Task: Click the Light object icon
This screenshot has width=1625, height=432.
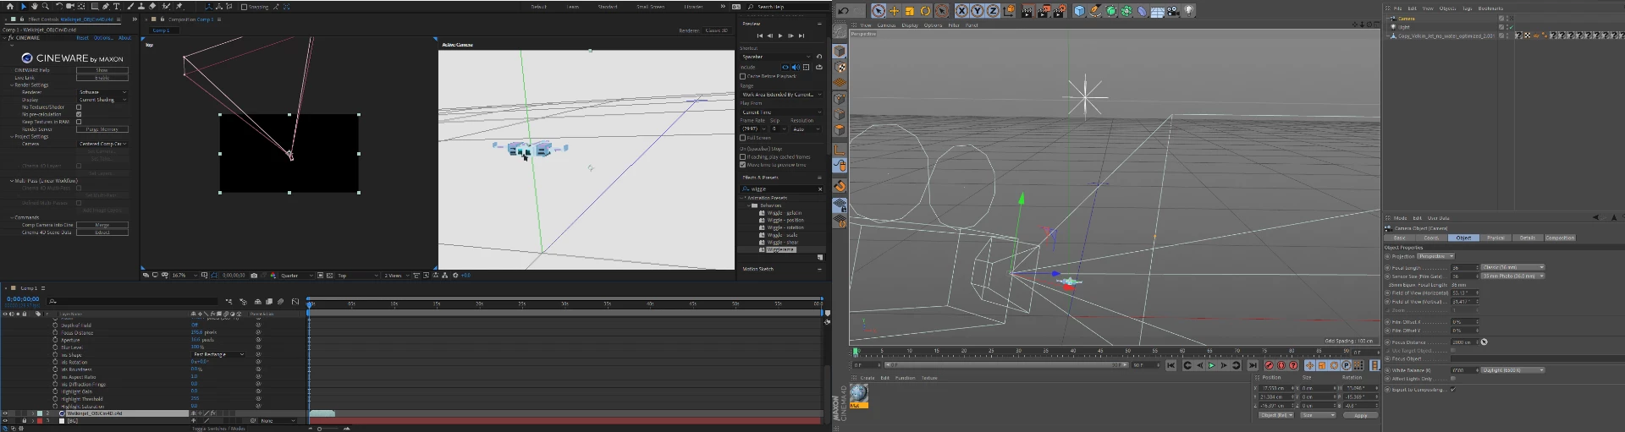Action: tap(1189, 11)
